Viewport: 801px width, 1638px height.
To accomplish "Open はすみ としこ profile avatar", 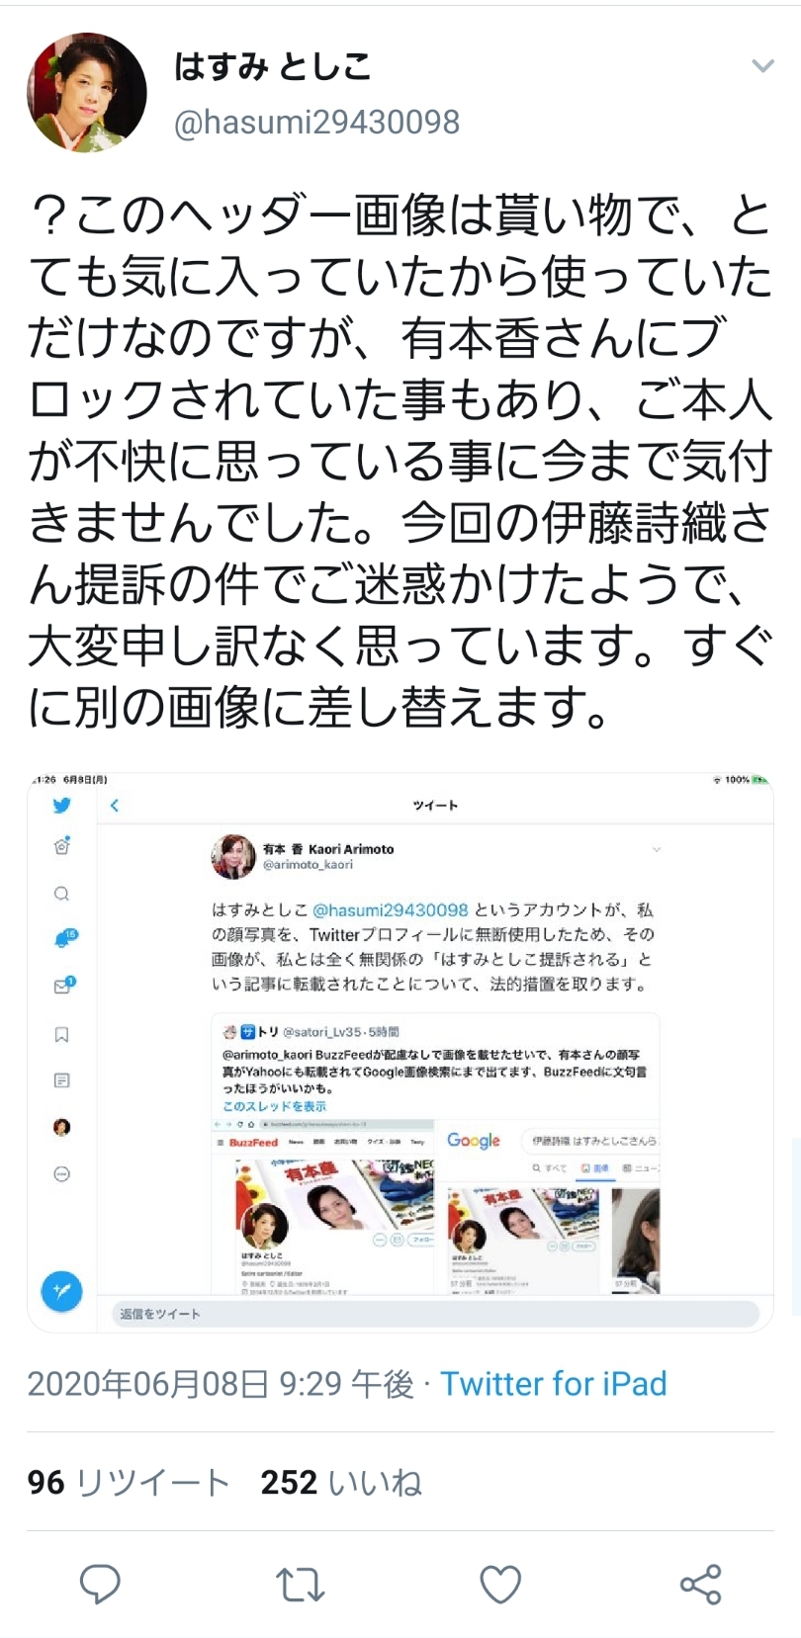I will tap(87, 92).
